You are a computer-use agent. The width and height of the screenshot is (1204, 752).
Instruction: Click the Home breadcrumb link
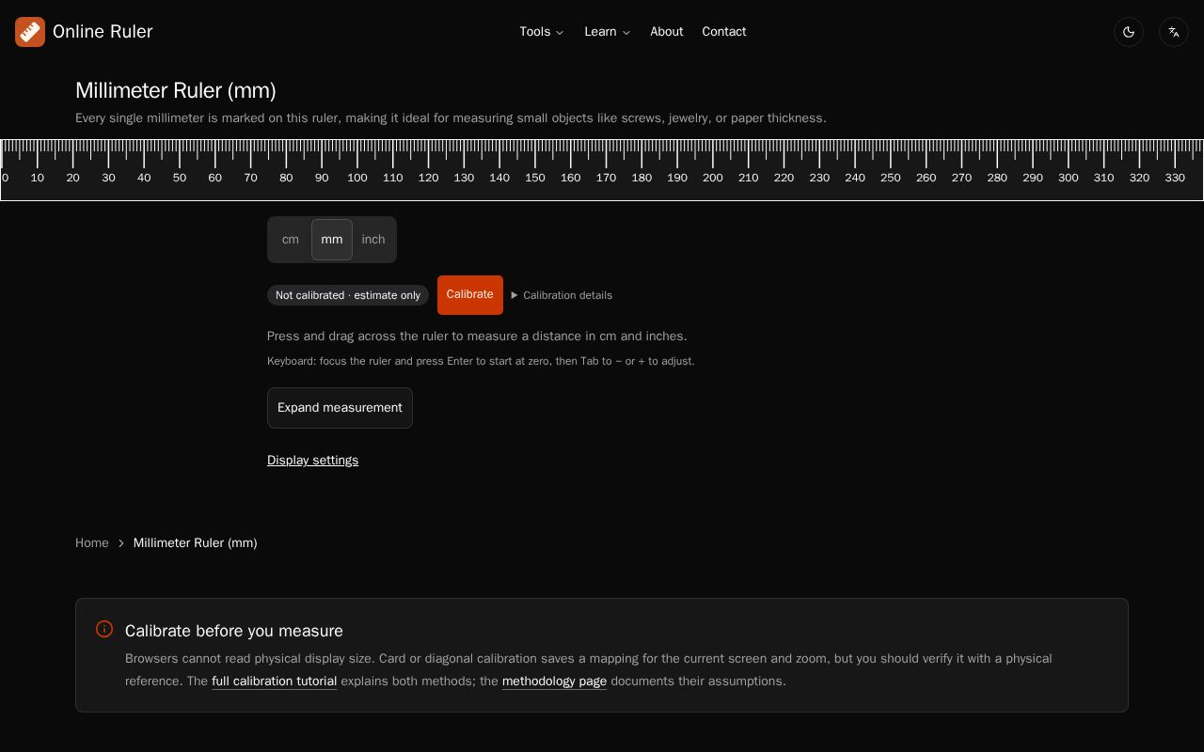point(92,543)
